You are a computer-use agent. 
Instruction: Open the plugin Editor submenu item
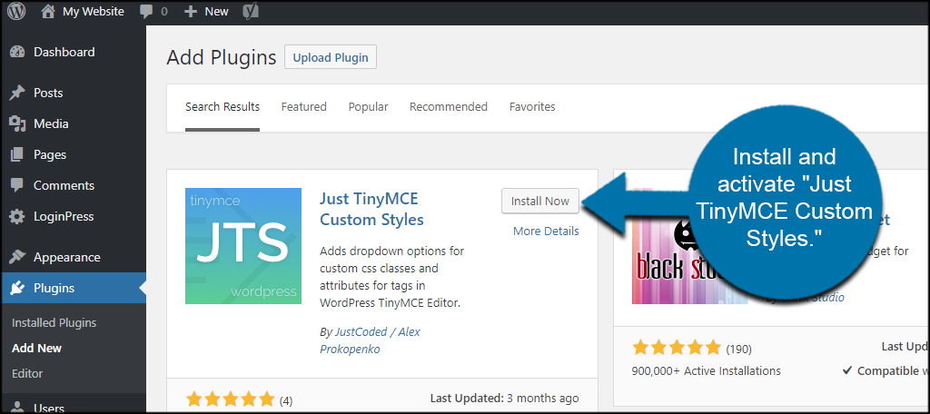click(27, 374)
